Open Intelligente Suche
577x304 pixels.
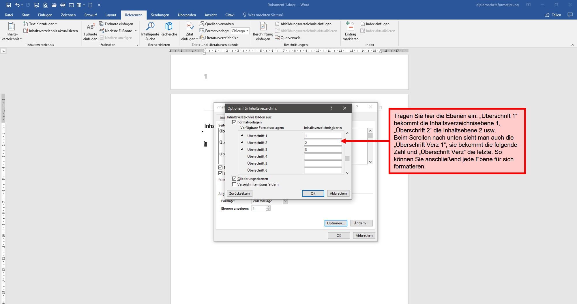pyautogui.click(x=150, y=31)
